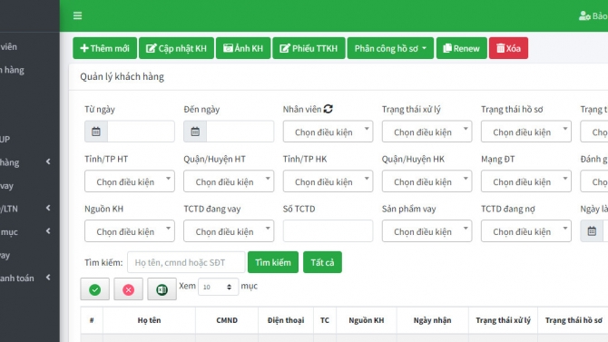This screenshot has height=342, width=608.
Task: Click Từ ngày date input
Action: tap(141, 132)
